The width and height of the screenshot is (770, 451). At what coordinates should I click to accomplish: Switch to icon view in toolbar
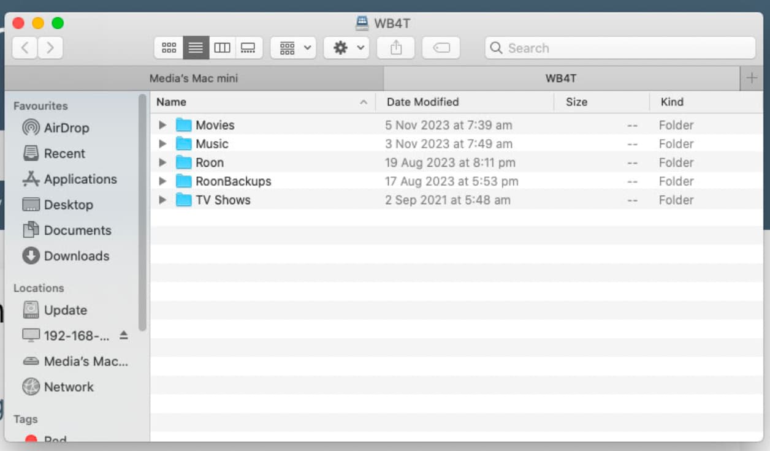point(169,48)
